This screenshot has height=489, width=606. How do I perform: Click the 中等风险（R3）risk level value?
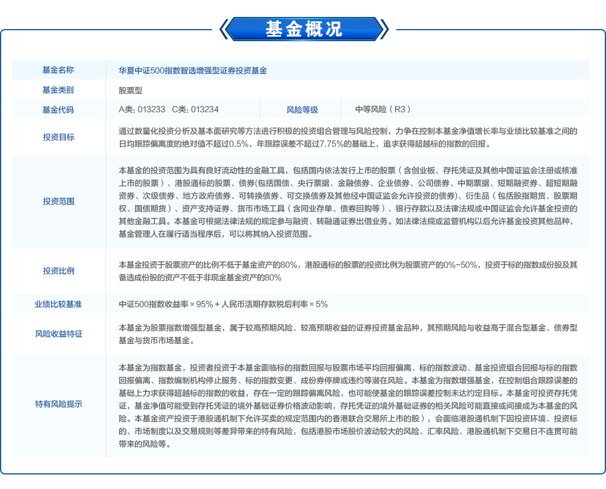point(384,110)
